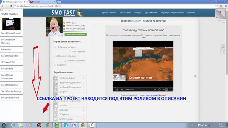
Task: Open the Social Media Doesn't link
Action: point(11,33)
